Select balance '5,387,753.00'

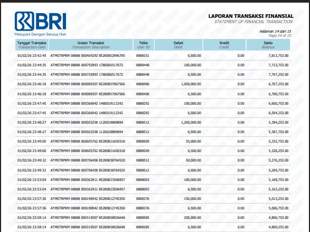278,132
